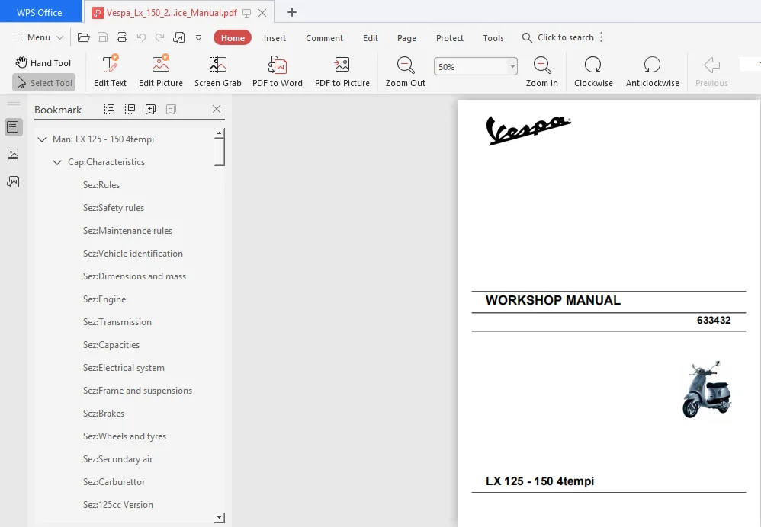Viewport: 761px width, 527px height.
Task: Click the 'Click to search' field
Action: click(558, 37)
